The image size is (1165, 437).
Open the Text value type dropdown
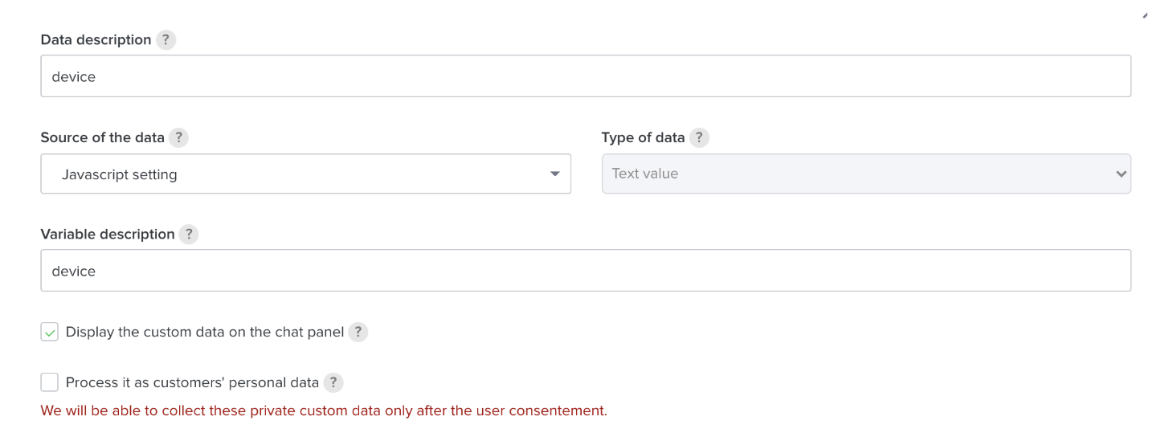[x=865, y=174]
